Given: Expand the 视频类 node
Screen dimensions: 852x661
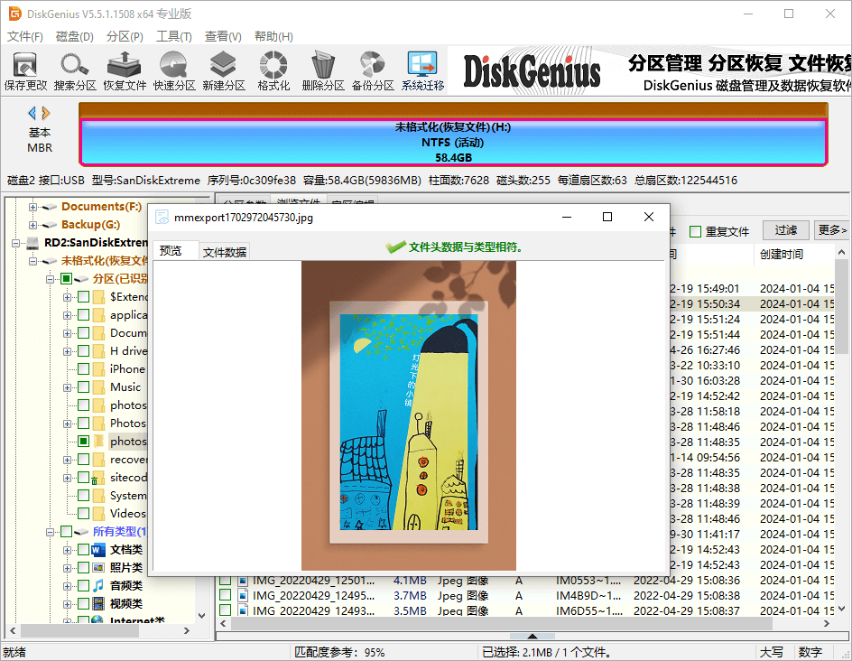Looking at the screenshot, I should (67, 604).
